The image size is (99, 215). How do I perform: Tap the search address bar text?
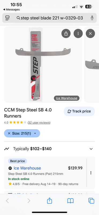[52, 18]
